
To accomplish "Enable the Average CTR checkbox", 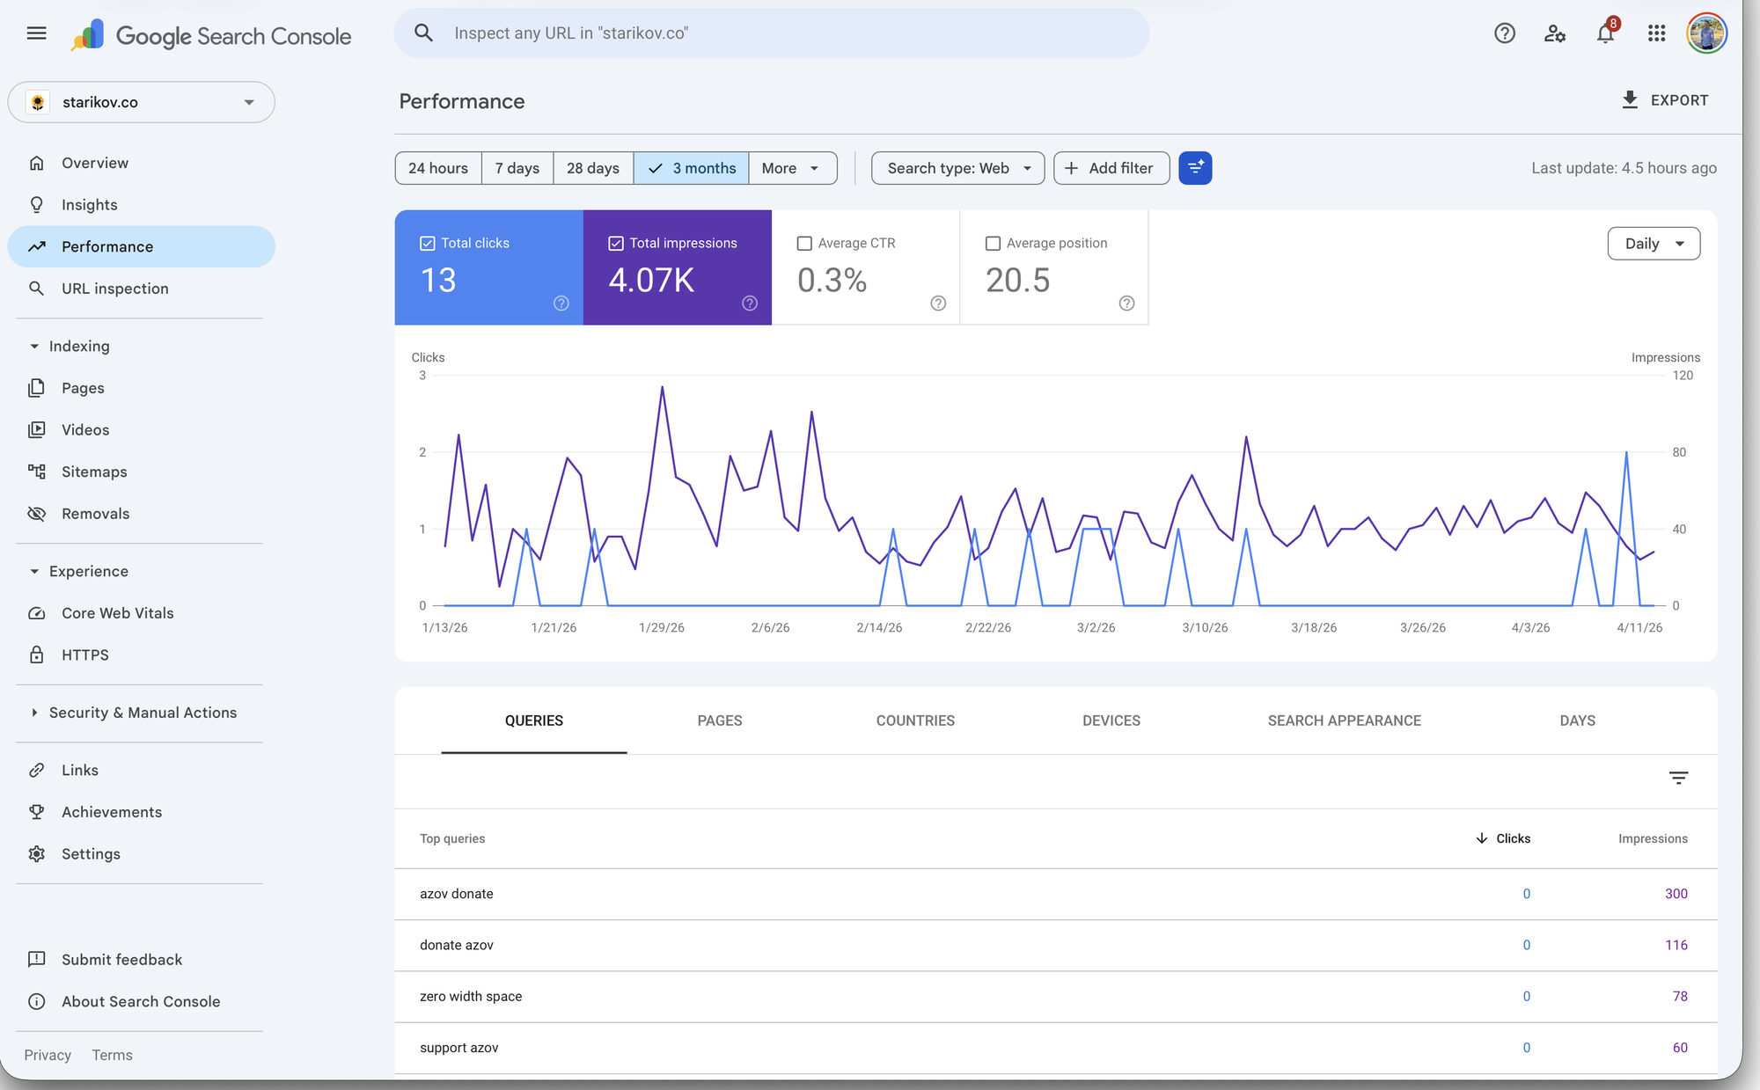I will click(x=804, y=243).
